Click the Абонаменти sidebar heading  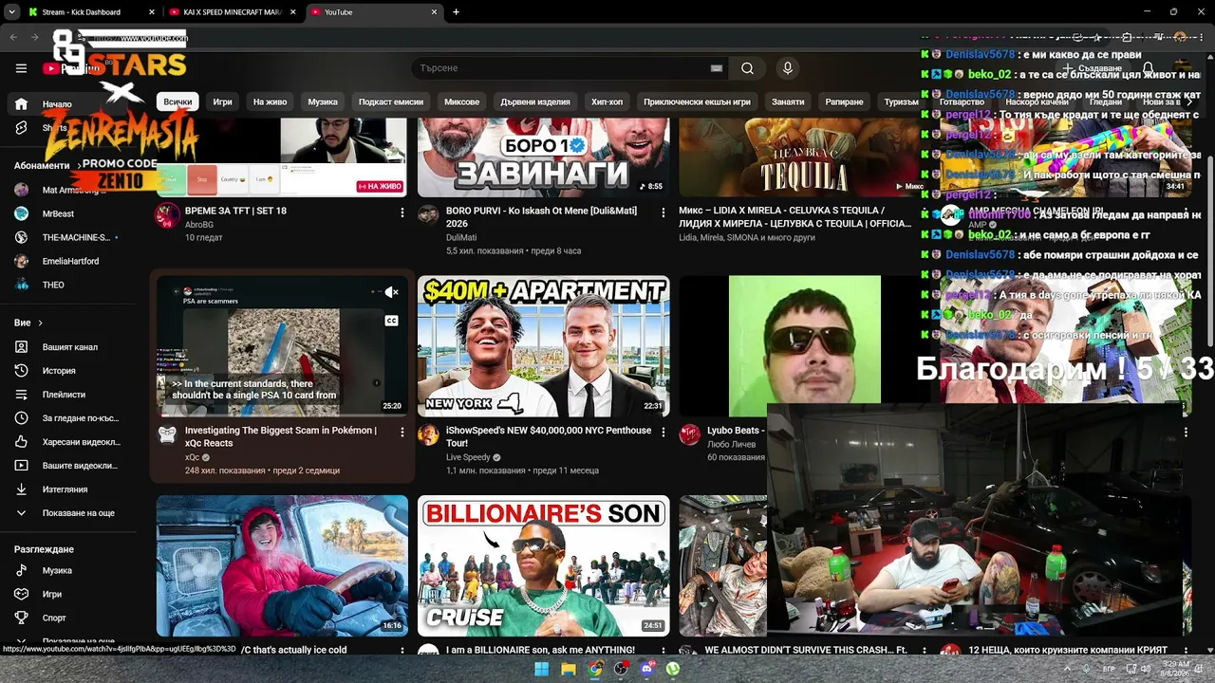(x=42, y=165)
